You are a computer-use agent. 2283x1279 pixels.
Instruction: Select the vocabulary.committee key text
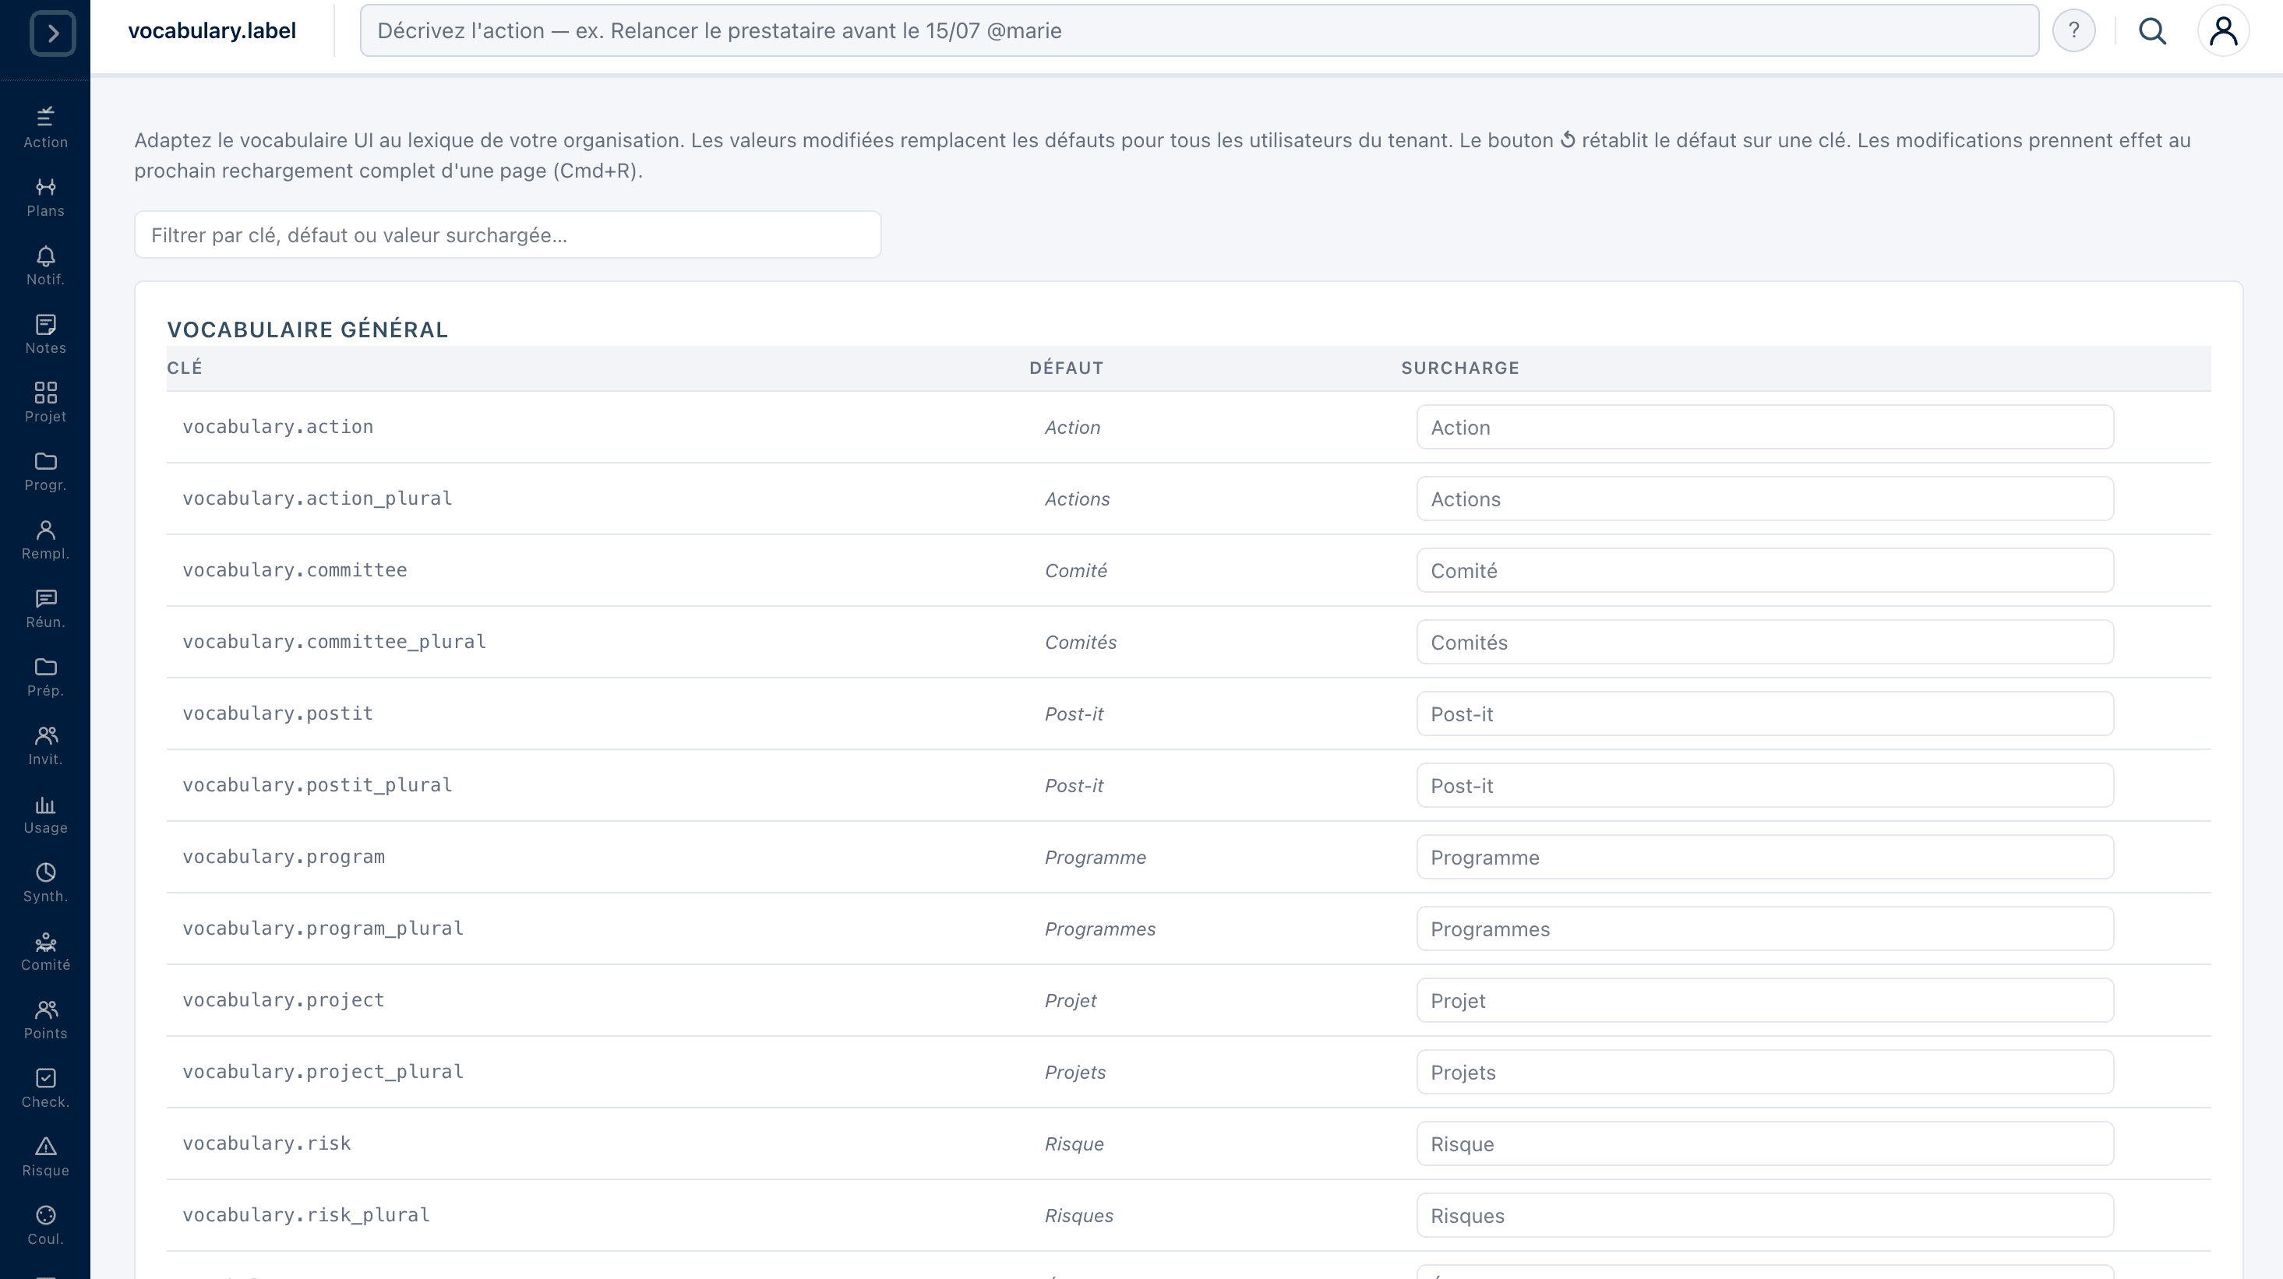pyautogui.click(x=295, y=570)
